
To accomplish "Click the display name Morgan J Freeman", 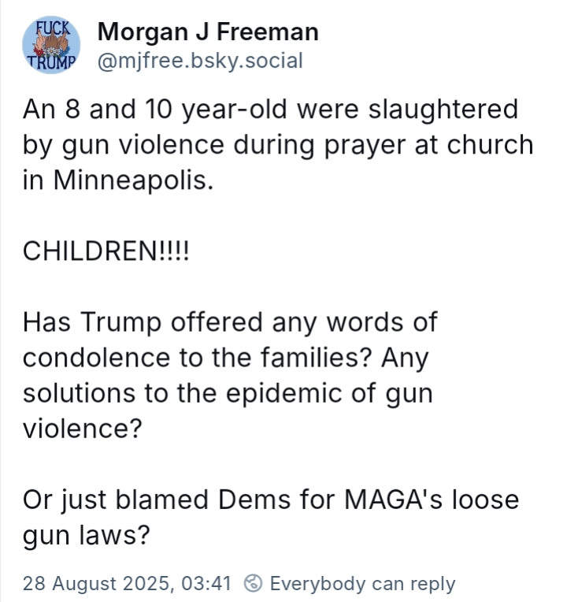I will (x=208, y=32).
